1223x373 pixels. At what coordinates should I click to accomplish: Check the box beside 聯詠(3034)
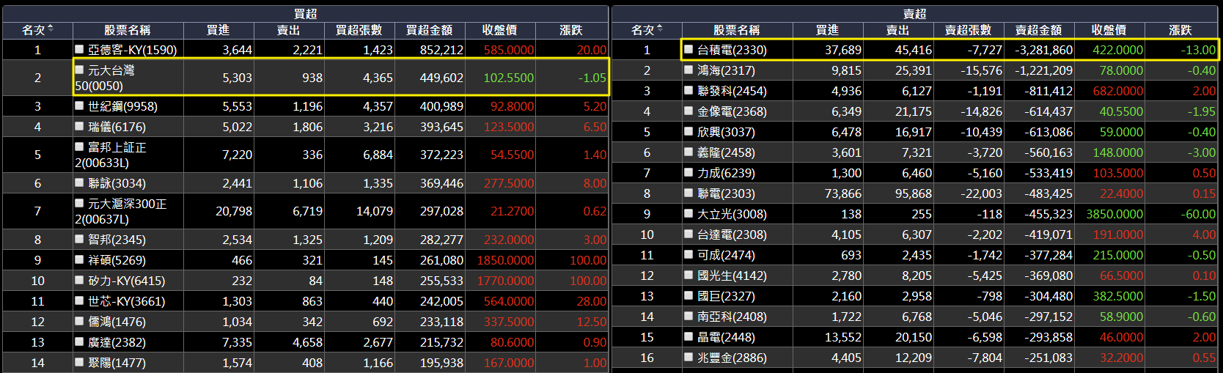tap(79, 182)
